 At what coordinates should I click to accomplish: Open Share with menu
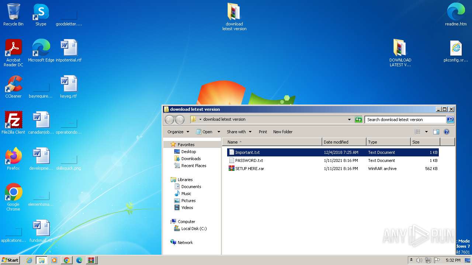click(239, 132)
